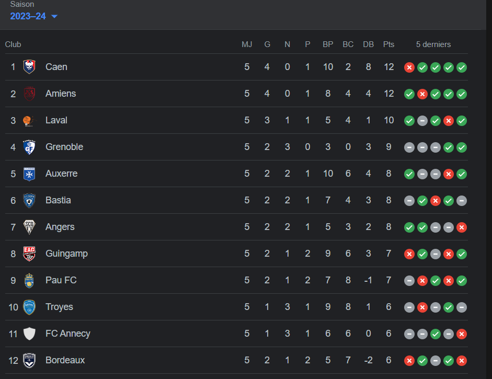
Task: Click the Bordeaux club crest
Action: click(29, 360)
